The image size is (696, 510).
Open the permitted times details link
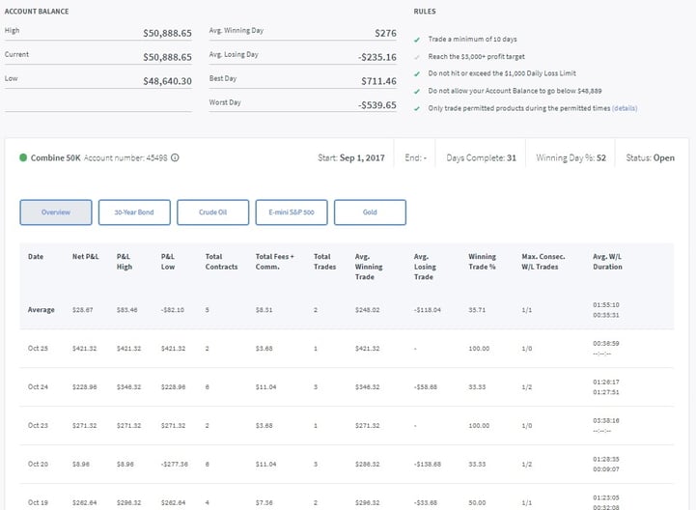(625, 109)
